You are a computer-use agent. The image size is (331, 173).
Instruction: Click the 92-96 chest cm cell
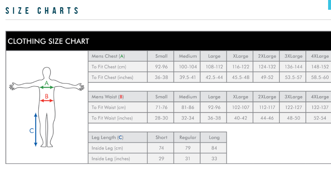pyautogui.click(x=161, y=67)
